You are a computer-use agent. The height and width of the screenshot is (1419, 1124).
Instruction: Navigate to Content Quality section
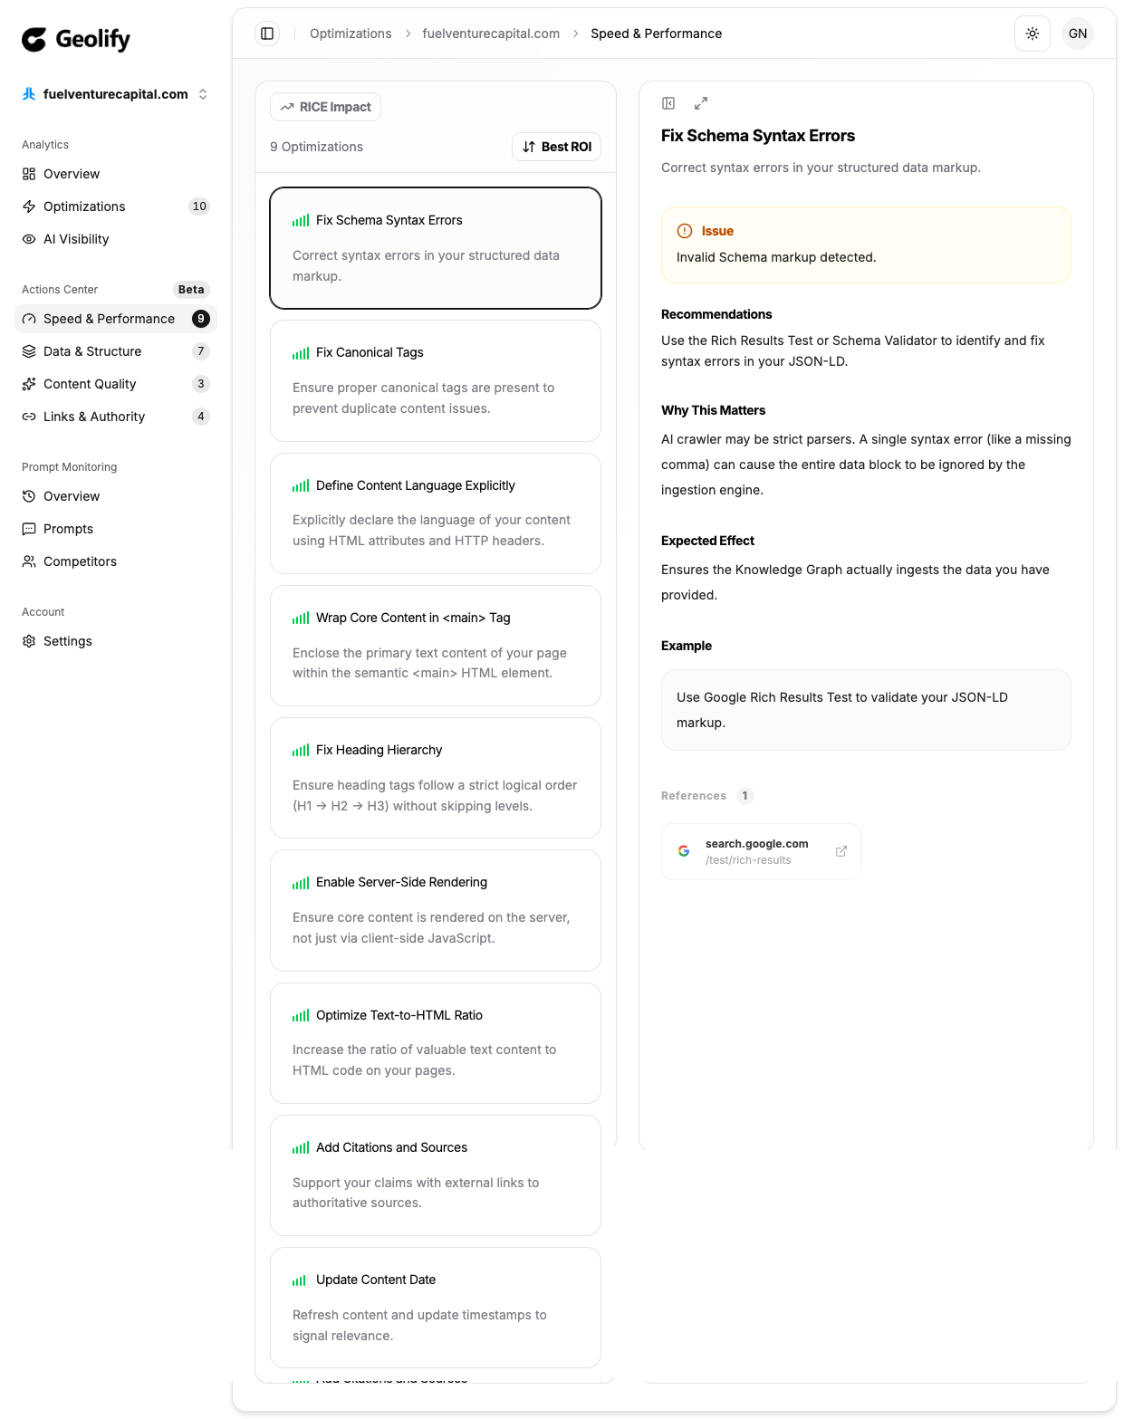[x=90, y=384]
